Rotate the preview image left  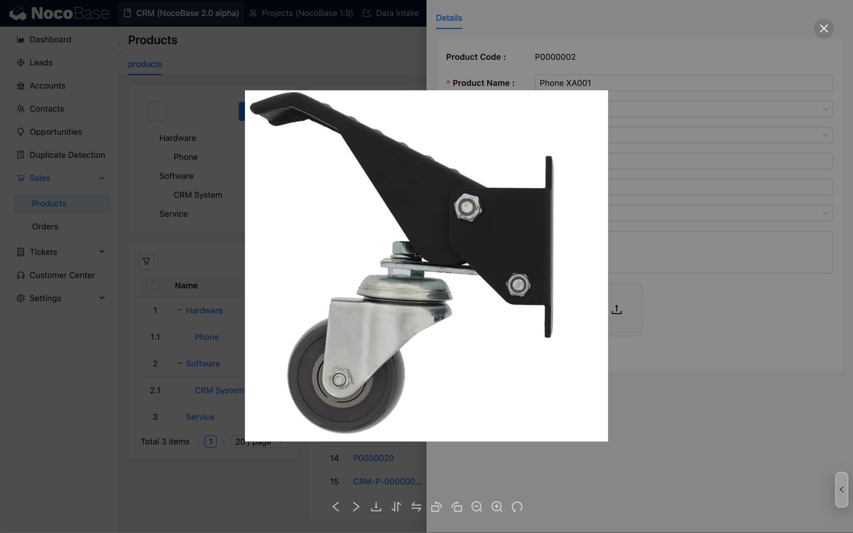click(x=436, y=507)
